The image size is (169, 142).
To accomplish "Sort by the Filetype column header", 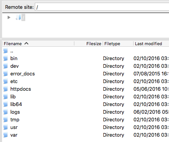I will tap(112, 44).
